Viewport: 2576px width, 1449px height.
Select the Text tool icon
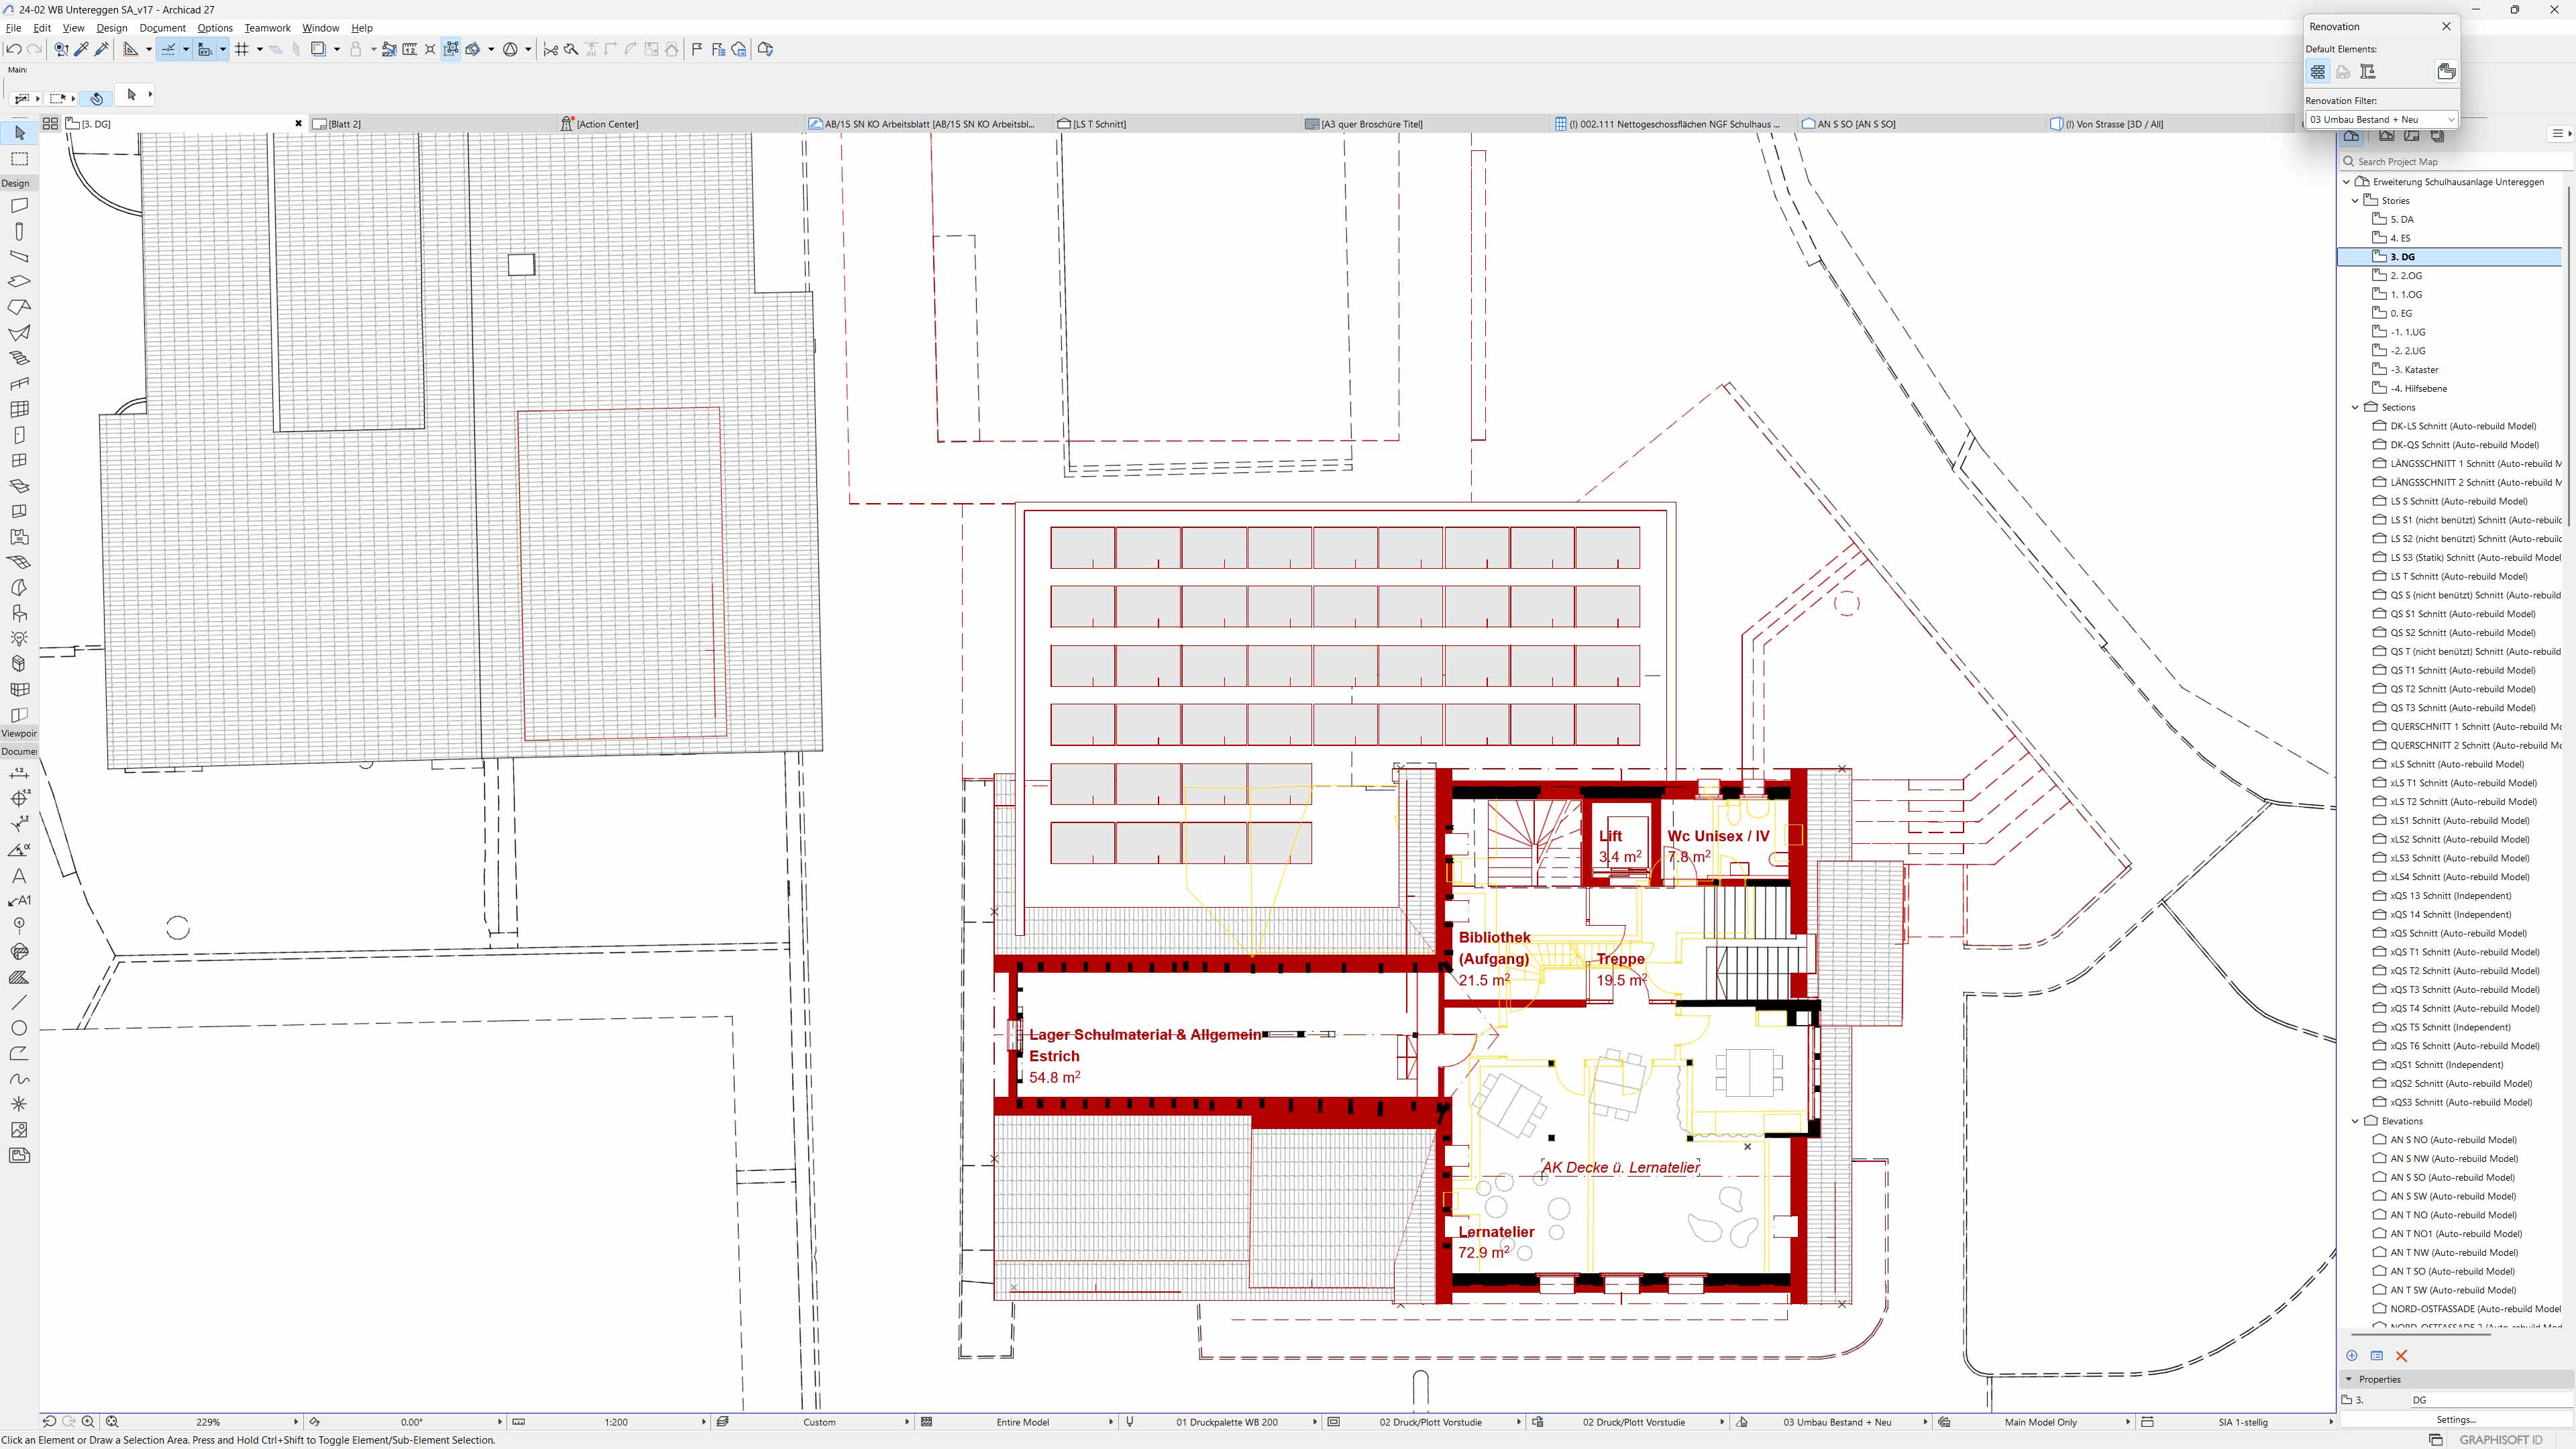click(x=19, y=875)
